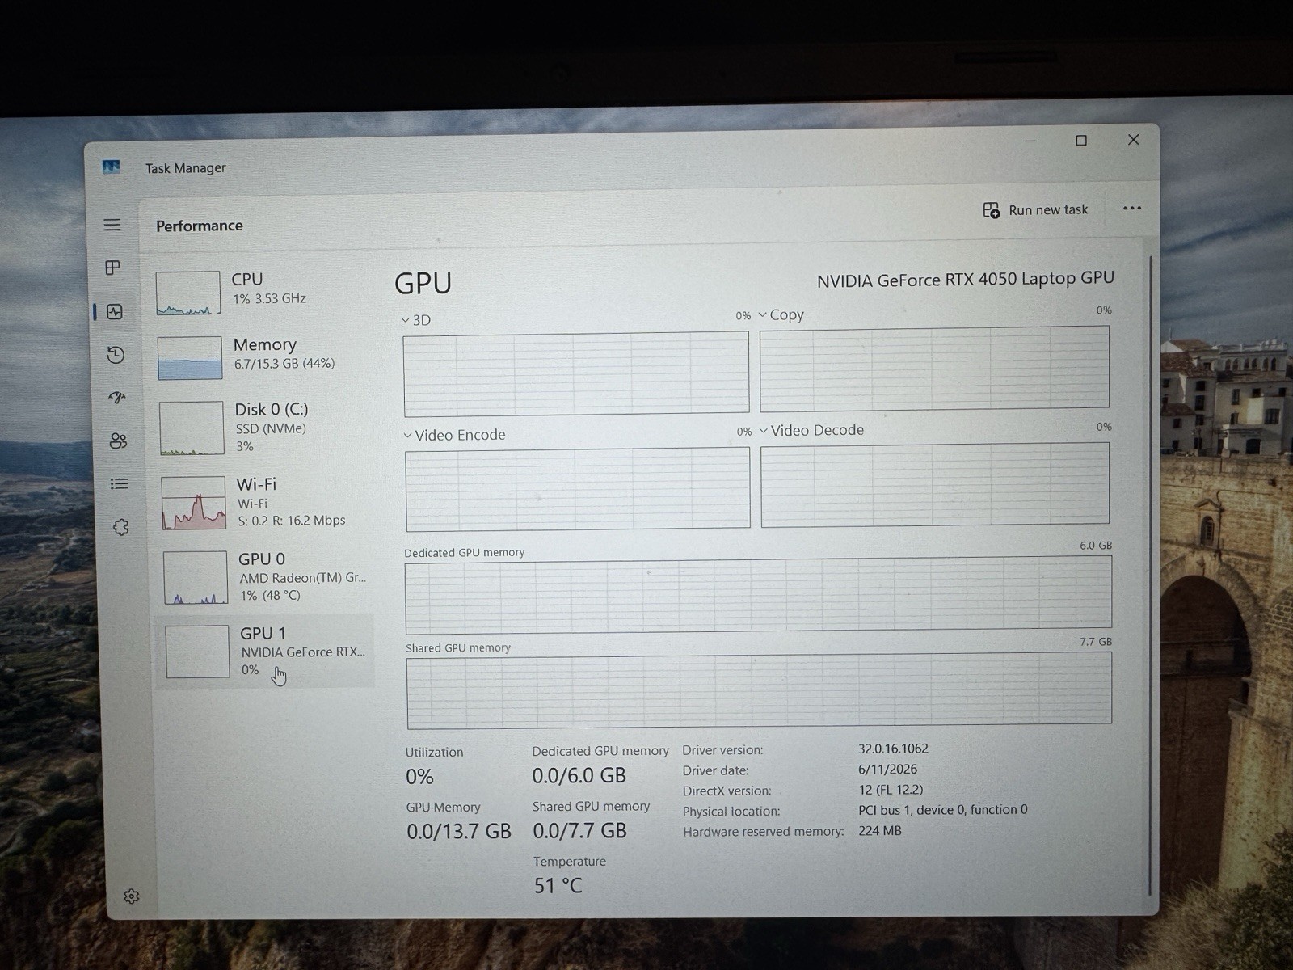Click GPU Memory 0.0/13.7 GB value
The height and width of the screenshot is (970, 1293).
459,832
